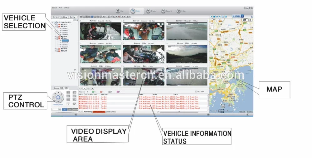
Task: Select the single-view layout icon in video toolbar
Action: [x=81, y=17]
